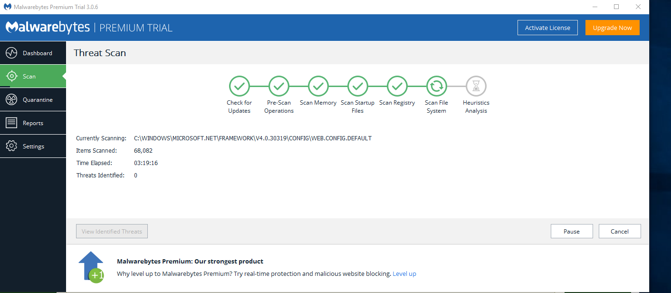671x293 pixels.
Task: Click the Malwarebytes logo in title bar
Action: (8, 7)
